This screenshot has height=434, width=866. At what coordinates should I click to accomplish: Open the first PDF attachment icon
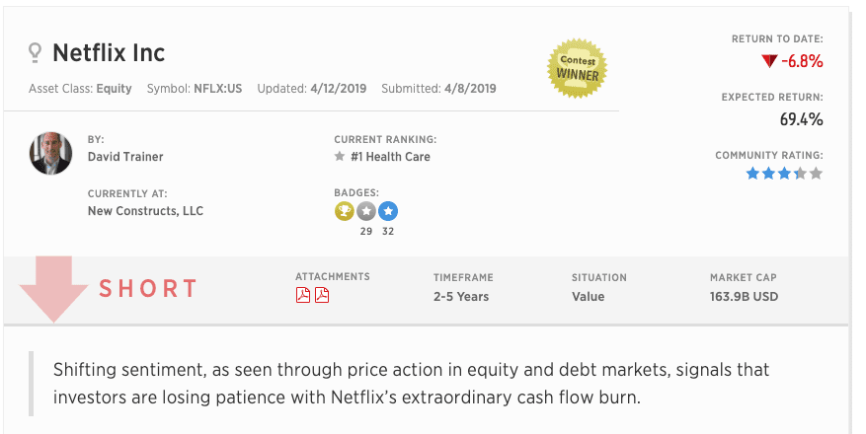coord(303,295)
